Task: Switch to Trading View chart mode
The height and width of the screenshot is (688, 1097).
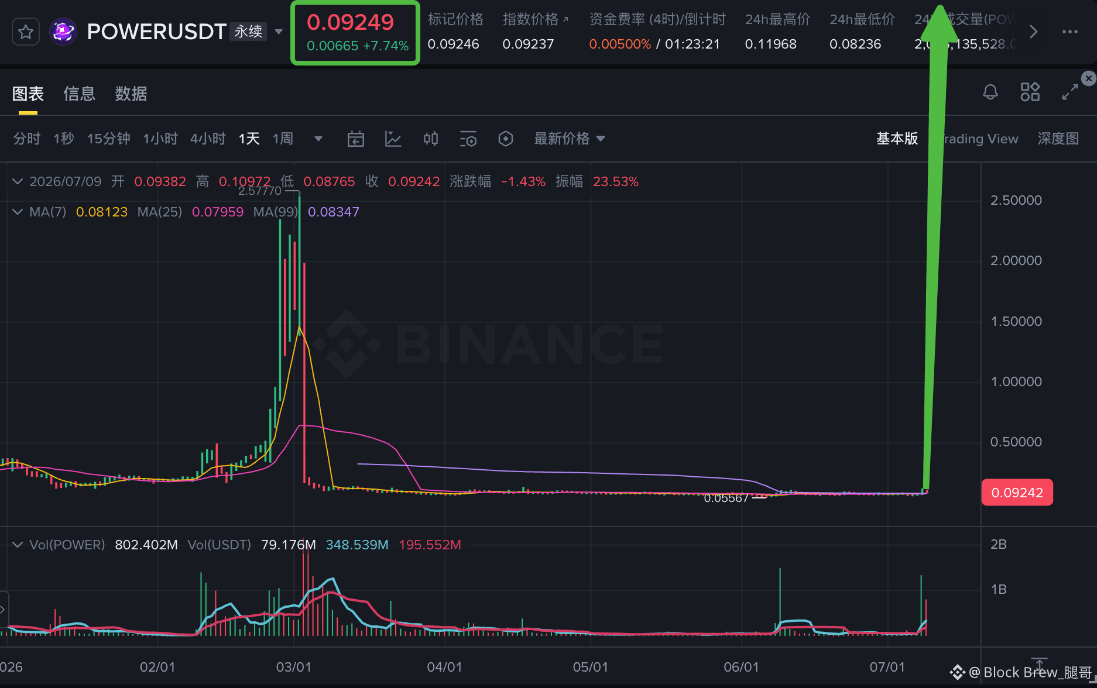Action: coord(980,139)
